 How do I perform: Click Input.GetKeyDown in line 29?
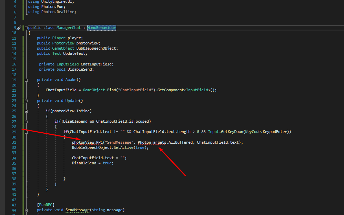(225, 132)
